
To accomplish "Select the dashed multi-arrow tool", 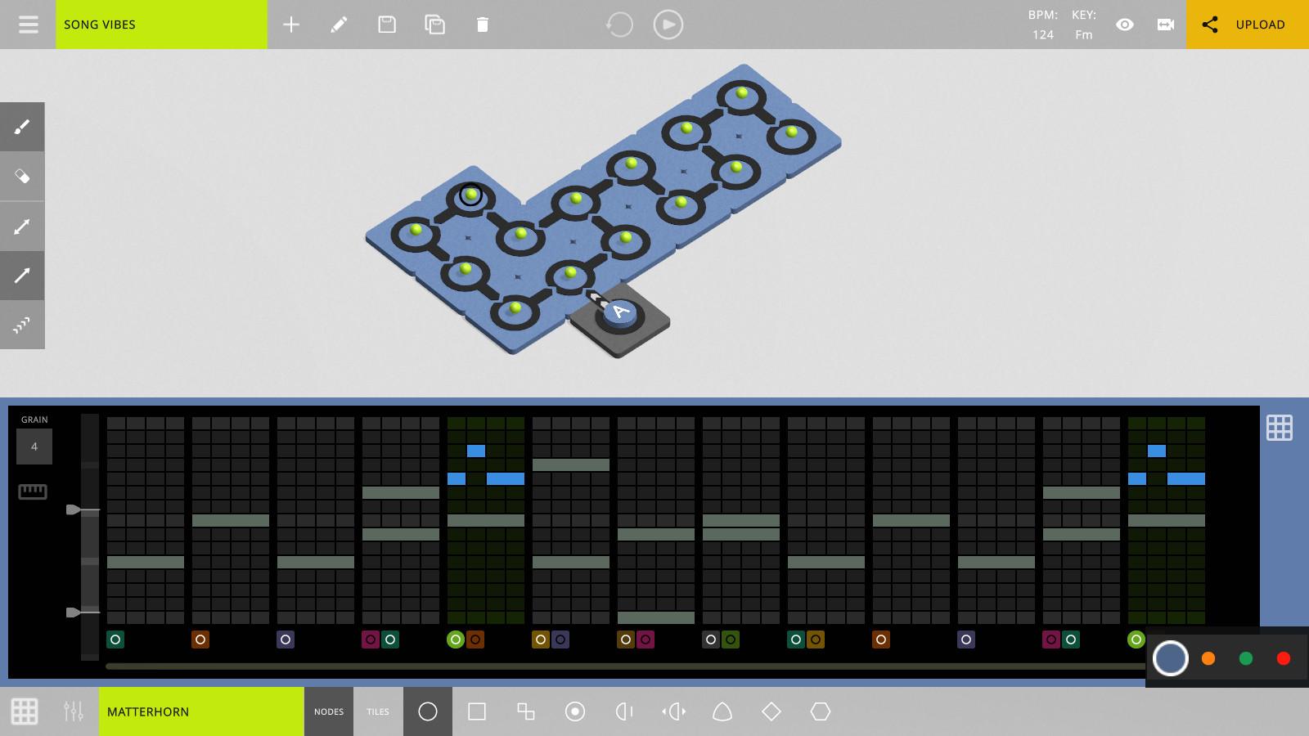I will pos(22,325).
